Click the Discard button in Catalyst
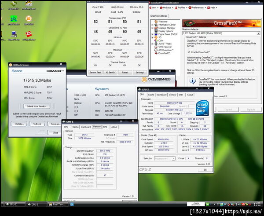Viewport: 264px width, 216px height. click(228, 110)
